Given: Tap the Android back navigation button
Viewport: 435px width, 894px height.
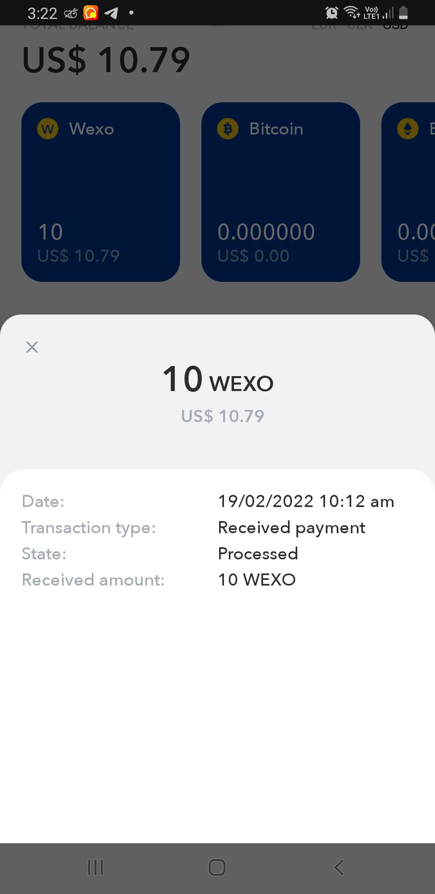Looking at the screenshot, I should pos(339,867).
